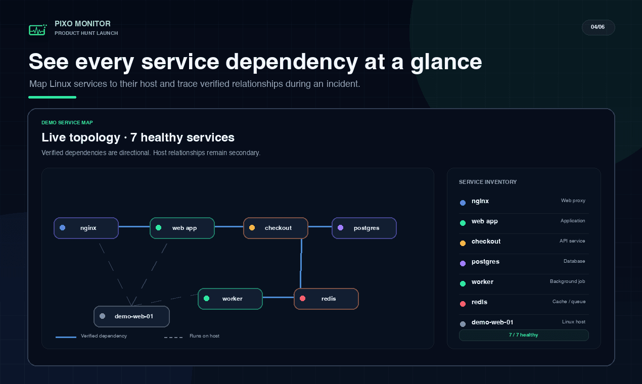Select the web app topology node
This screenshot has width=642, height=384.
click(x=182, y=228)
